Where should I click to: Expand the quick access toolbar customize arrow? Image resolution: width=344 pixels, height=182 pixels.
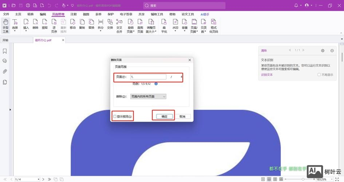coord(72,5)
